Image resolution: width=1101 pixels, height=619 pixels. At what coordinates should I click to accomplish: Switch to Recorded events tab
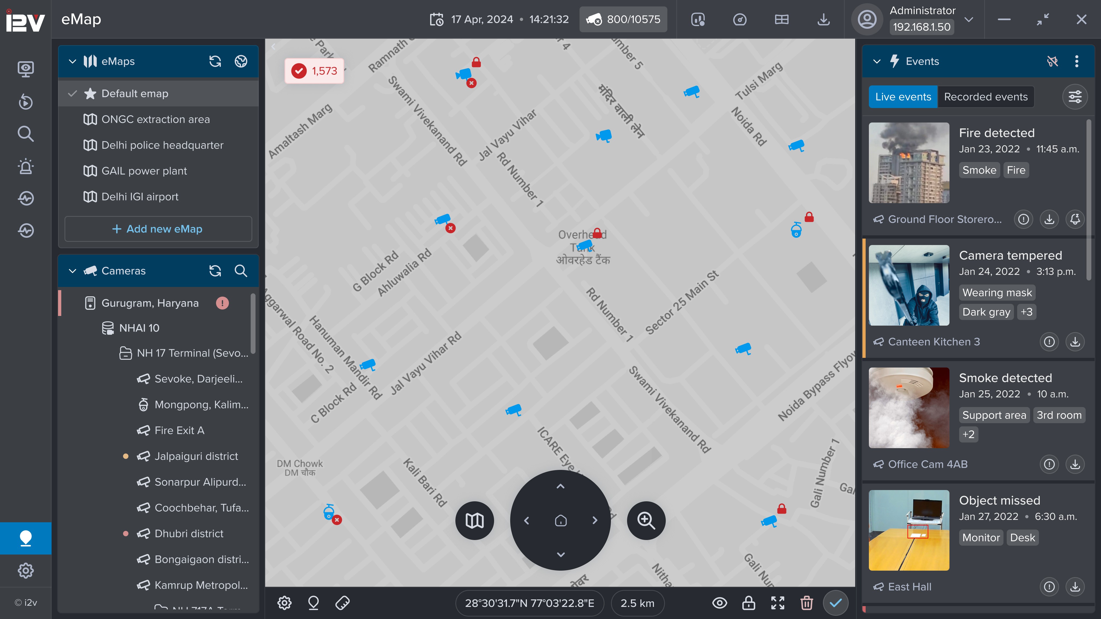pyautogui.click(x=985, y=97)
